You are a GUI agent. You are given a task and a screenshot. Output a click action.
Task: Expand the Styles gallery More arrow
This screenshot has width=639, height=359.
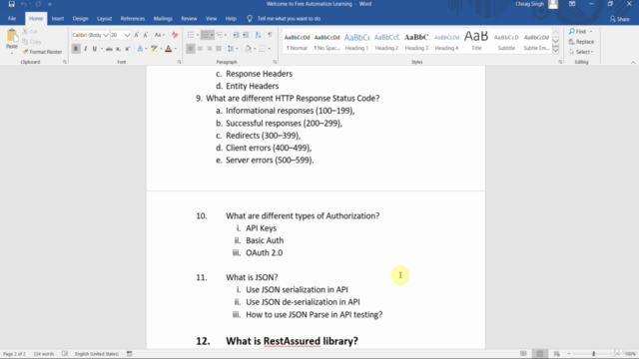(556, 50)
